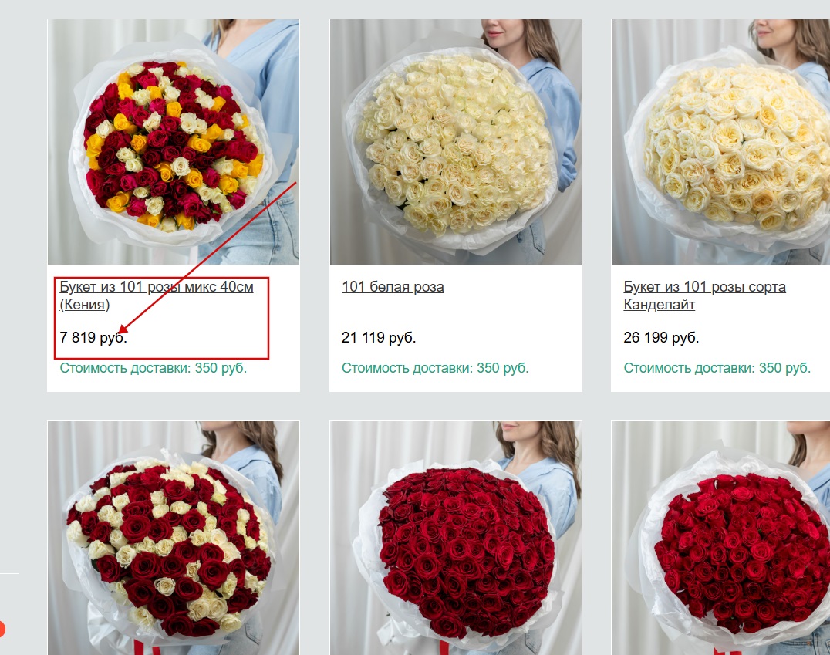This screenshot has width=830, height=655.
Task: Click delivery cost text under 101 белая роза
Action: click(x=435, y=368)
